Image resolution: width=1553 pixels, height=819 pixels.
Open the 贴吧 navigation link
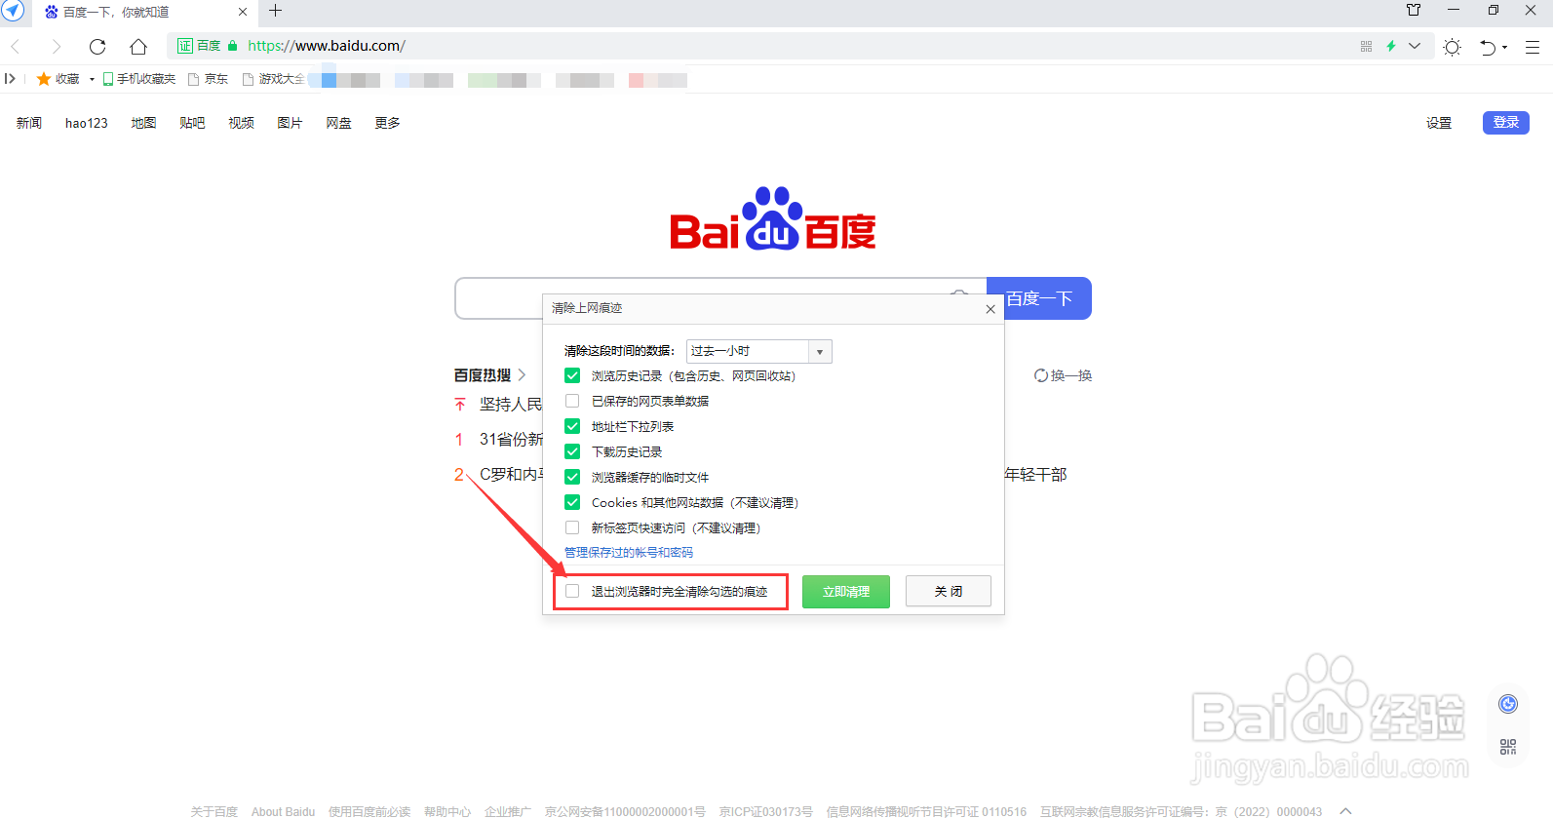(x=192, y=123)
